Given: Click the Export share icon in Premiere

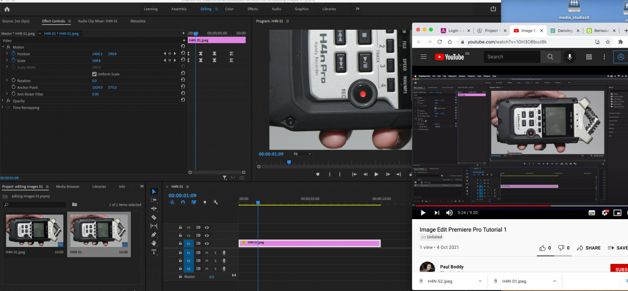Looking at the screenshot, I should click(x=493, y=9).
